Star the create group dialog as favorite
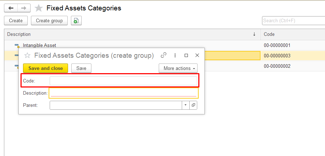The width and height of the screenshot is (325, 156). 27,56
